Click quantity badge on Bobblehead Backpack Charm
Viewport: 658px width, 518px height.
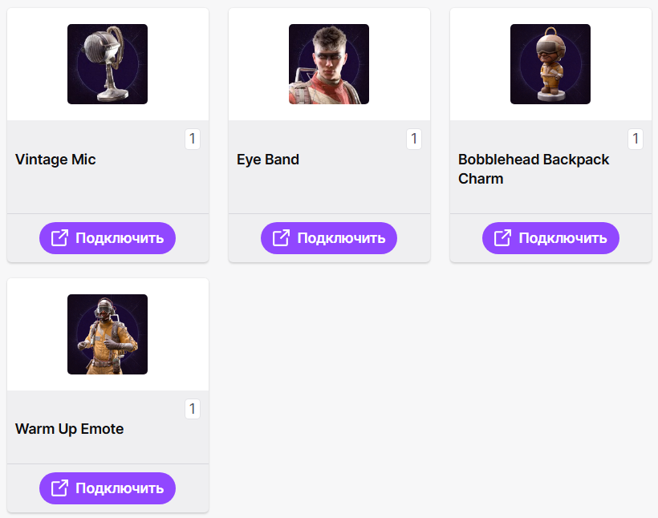(635, 140)
